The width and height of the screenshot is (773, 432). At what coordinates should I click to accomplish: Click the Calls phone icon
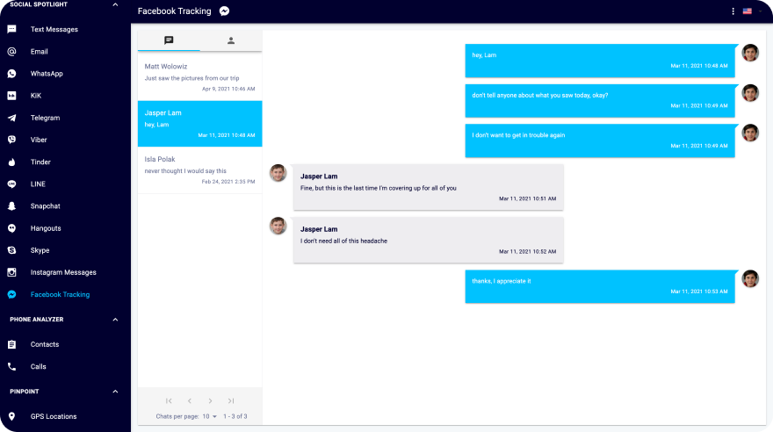(11, 366)
